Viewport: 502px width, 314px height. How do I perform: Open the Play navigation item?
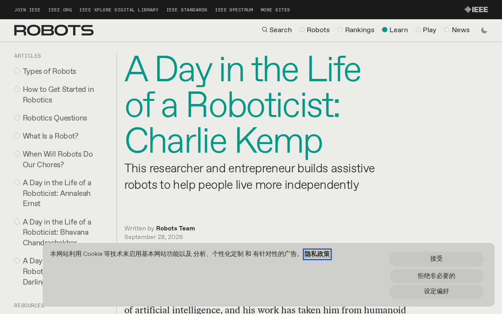tap(426, 30)
